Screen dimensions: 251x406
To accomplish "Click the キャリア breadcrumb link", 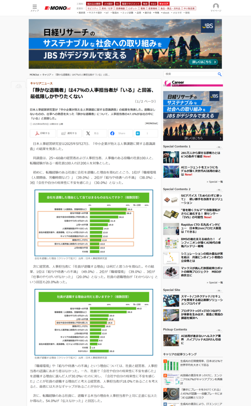I will (x=46, y=75).
